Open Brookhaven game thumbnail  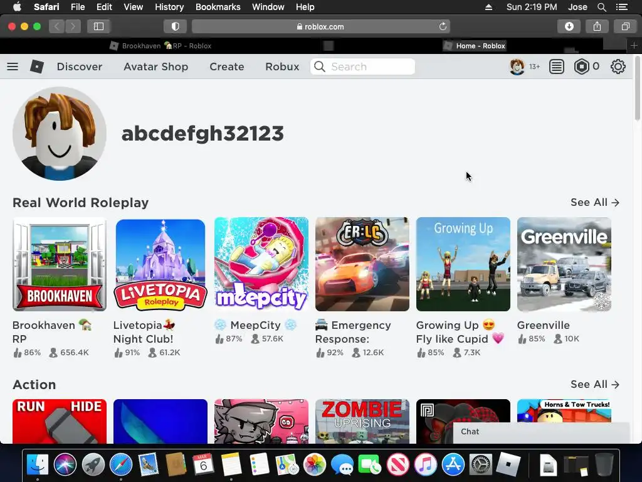pos(60,264)
